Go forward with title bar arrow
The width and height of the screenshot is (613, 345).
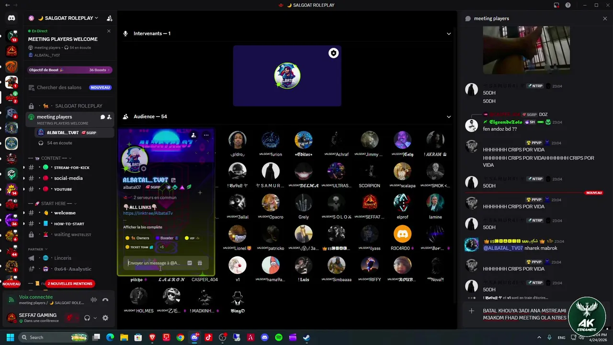pos(15,5)
